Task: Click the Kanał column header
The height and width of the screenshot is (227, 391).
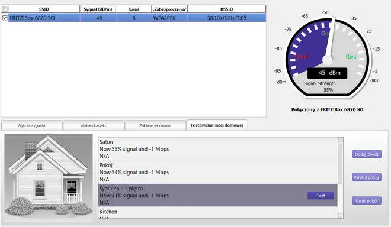Action: coord(134,9)
